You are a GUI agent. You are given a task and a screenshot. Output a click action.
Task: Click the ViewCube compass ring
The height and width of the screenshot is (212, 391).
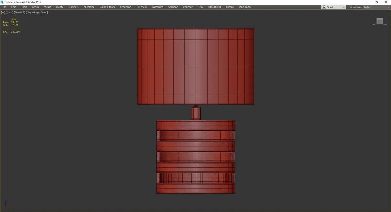click(380, 24)
